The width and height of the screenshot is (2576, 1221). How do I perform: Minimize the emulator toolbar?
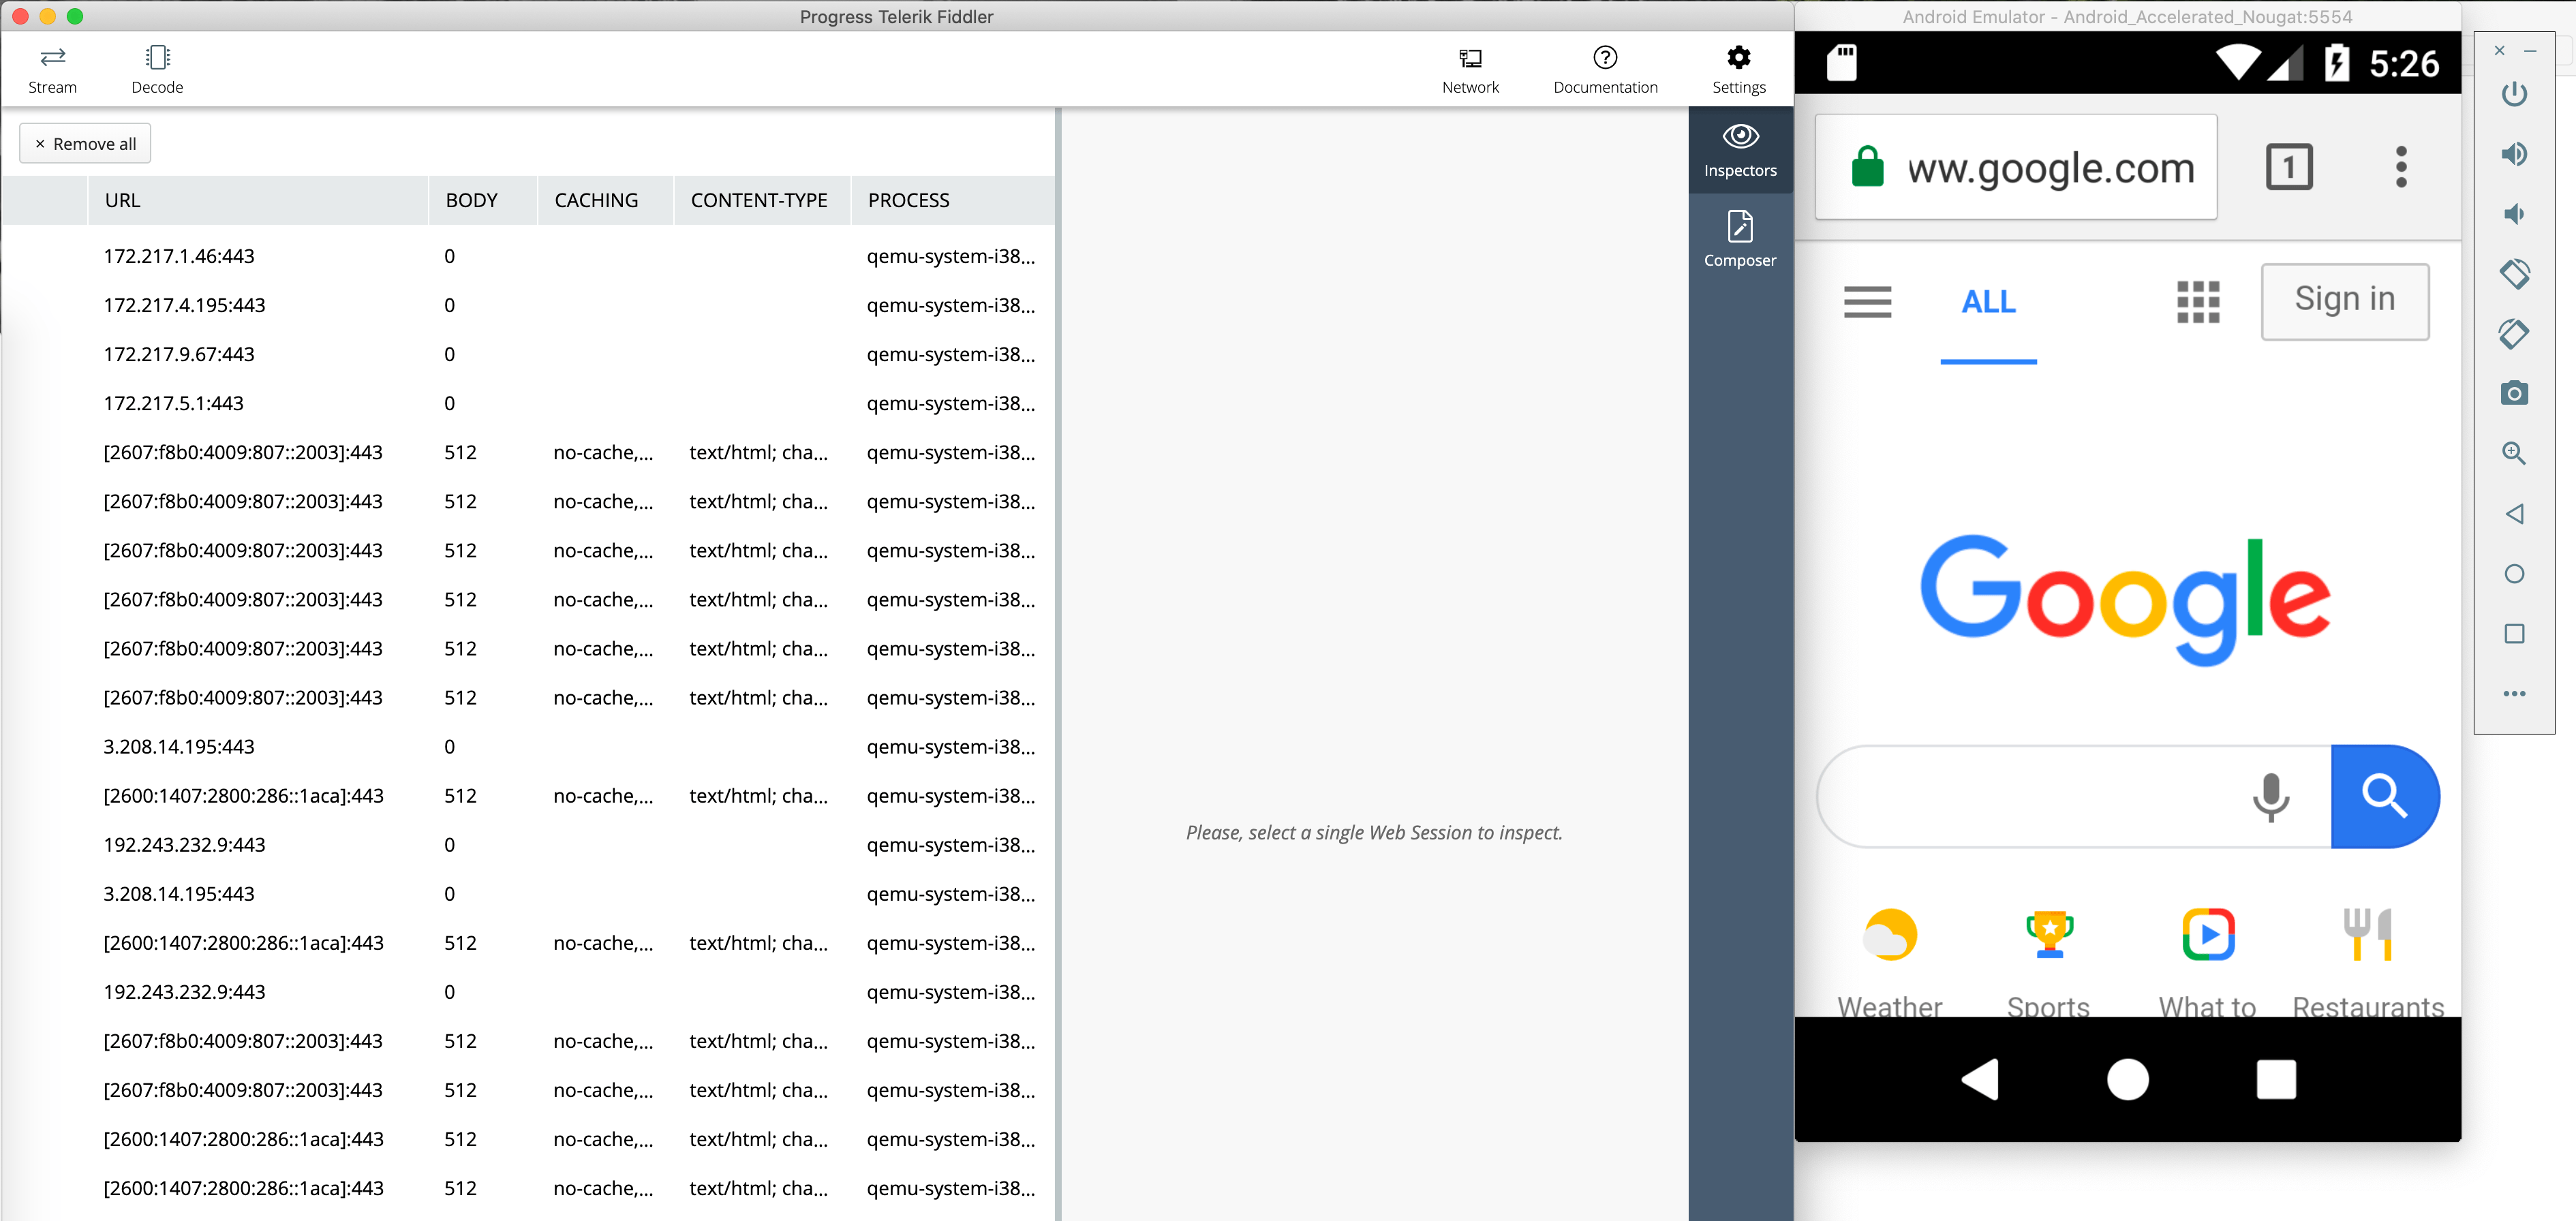pos(2529,50)
